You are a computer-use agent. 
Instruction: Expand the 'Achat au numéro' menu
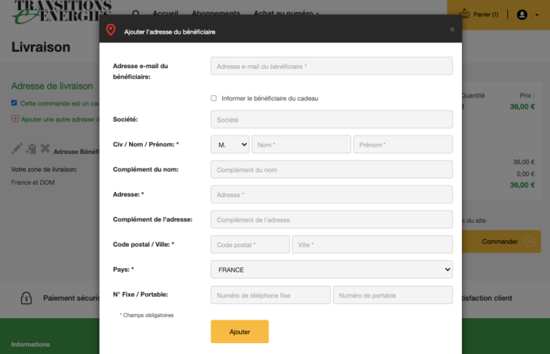point(286,14)
